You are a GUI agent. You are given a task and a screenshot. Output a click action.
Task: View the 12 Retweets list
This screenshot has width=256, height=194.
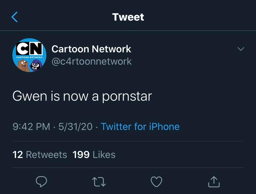(x=40, y=155)
